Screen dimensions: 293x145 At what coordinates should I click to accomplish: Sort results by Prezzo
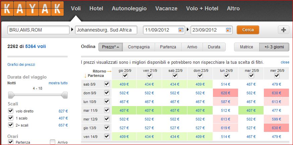coord(110,47)
